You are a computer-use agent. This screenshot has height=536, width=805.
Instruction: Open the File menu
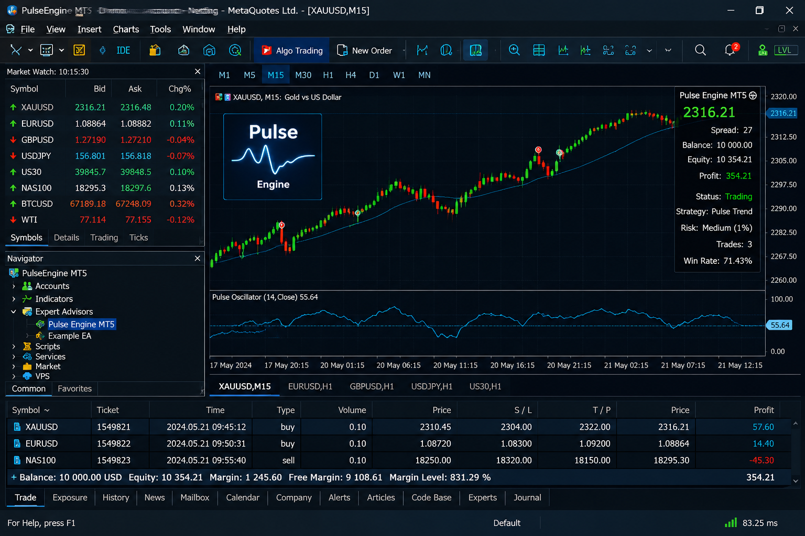click(x=27, y=29)
